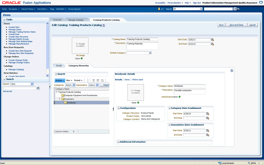The width and height of the screenshot is (264, 165).
Task: Click the search go arrow in the left Search panel
Action: (38, 88)
